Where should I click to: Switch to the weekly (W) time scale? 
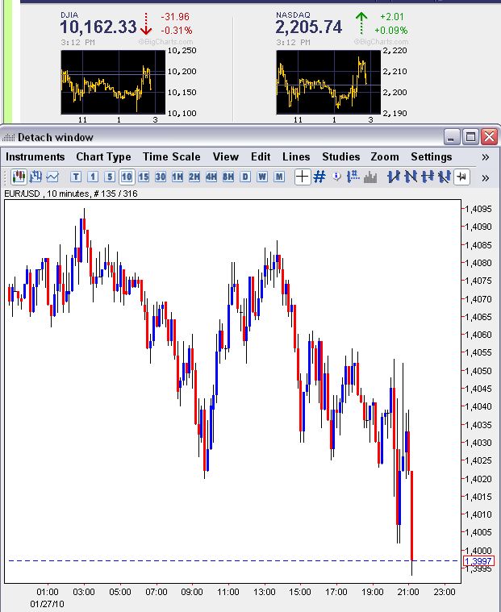(262, 177)
